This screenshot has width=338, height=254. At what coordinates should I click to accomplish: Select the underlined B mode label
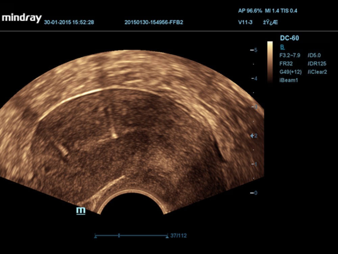[282, 47]
